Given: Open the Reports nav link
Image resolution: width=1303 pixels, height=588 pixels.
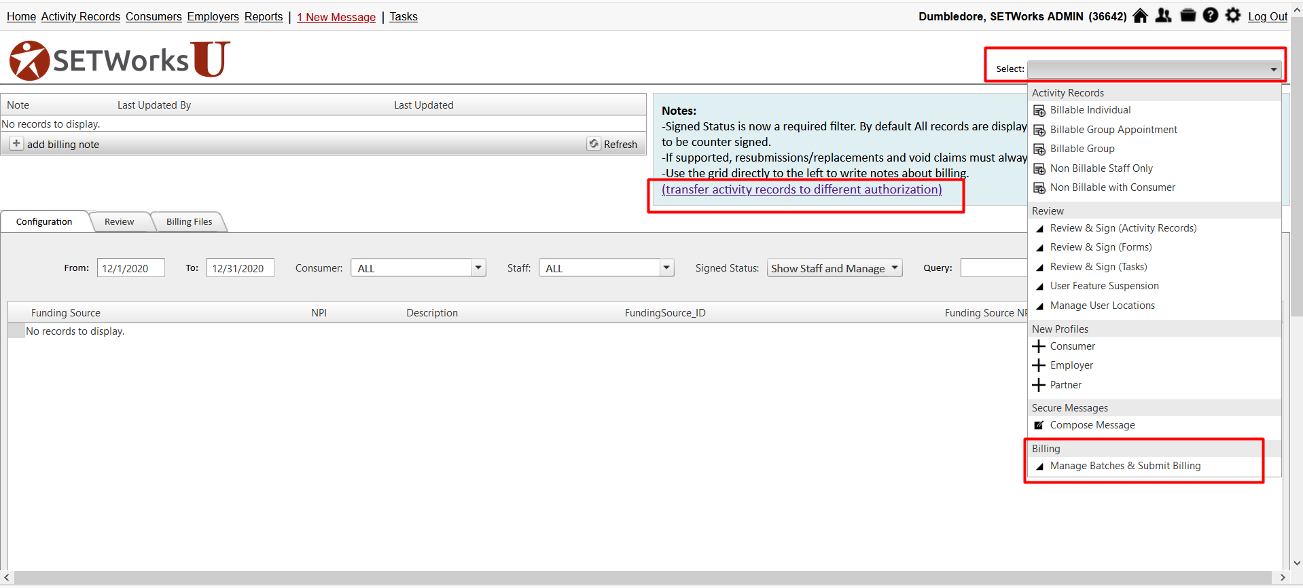Looking at the screenshot, I should point(264,16).
